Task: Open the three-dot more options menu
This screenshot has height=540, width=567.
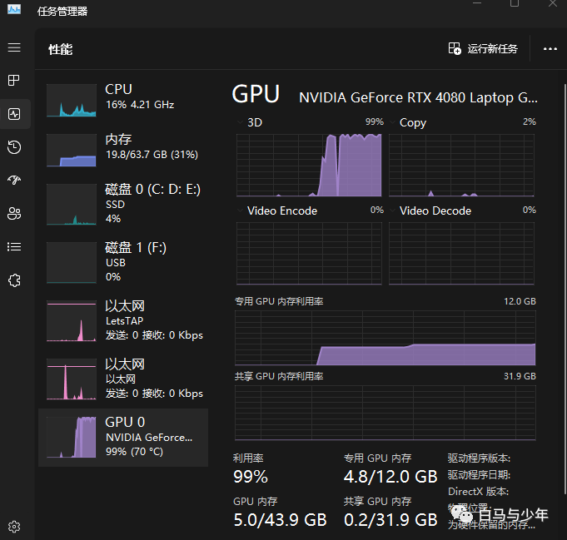Action: point(550,49)
